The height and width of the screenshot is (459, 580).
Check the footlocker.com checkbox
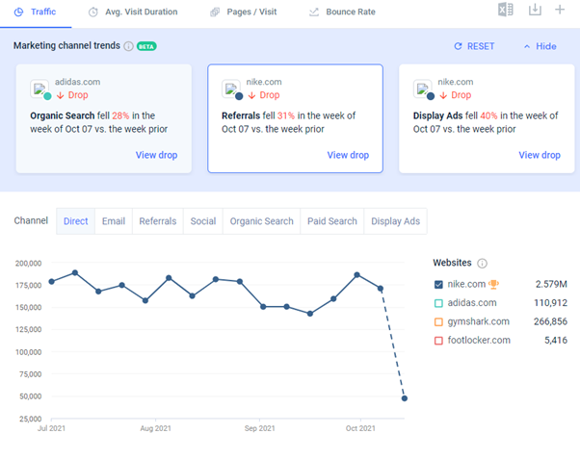click(439, 340)
